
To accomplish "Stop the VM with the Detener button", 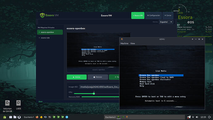I will point(98,77).
